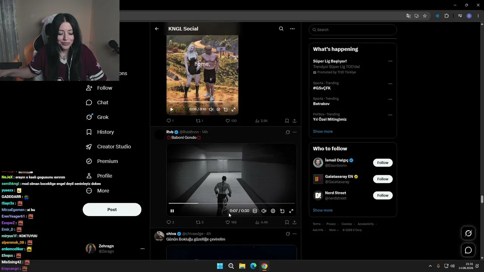Viewport: 484px width, 272px height.
Task: Open more options on chiva's post
Action: 295,234
